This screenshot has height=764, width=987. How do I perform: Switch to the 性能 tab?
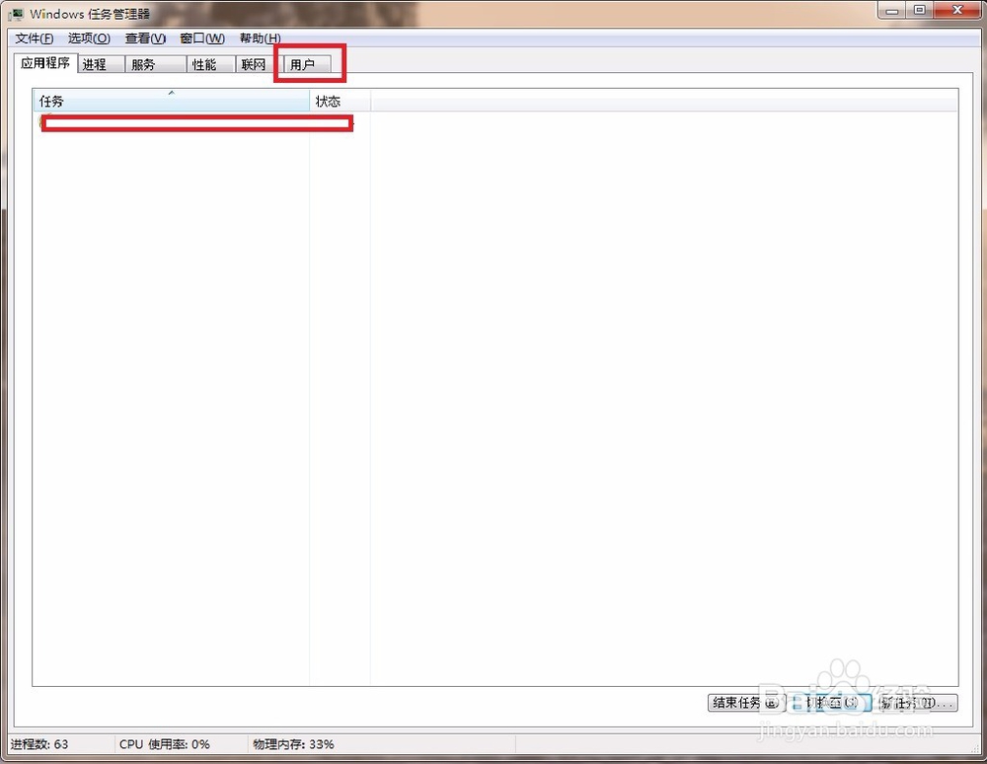click(x=207, y=63)
